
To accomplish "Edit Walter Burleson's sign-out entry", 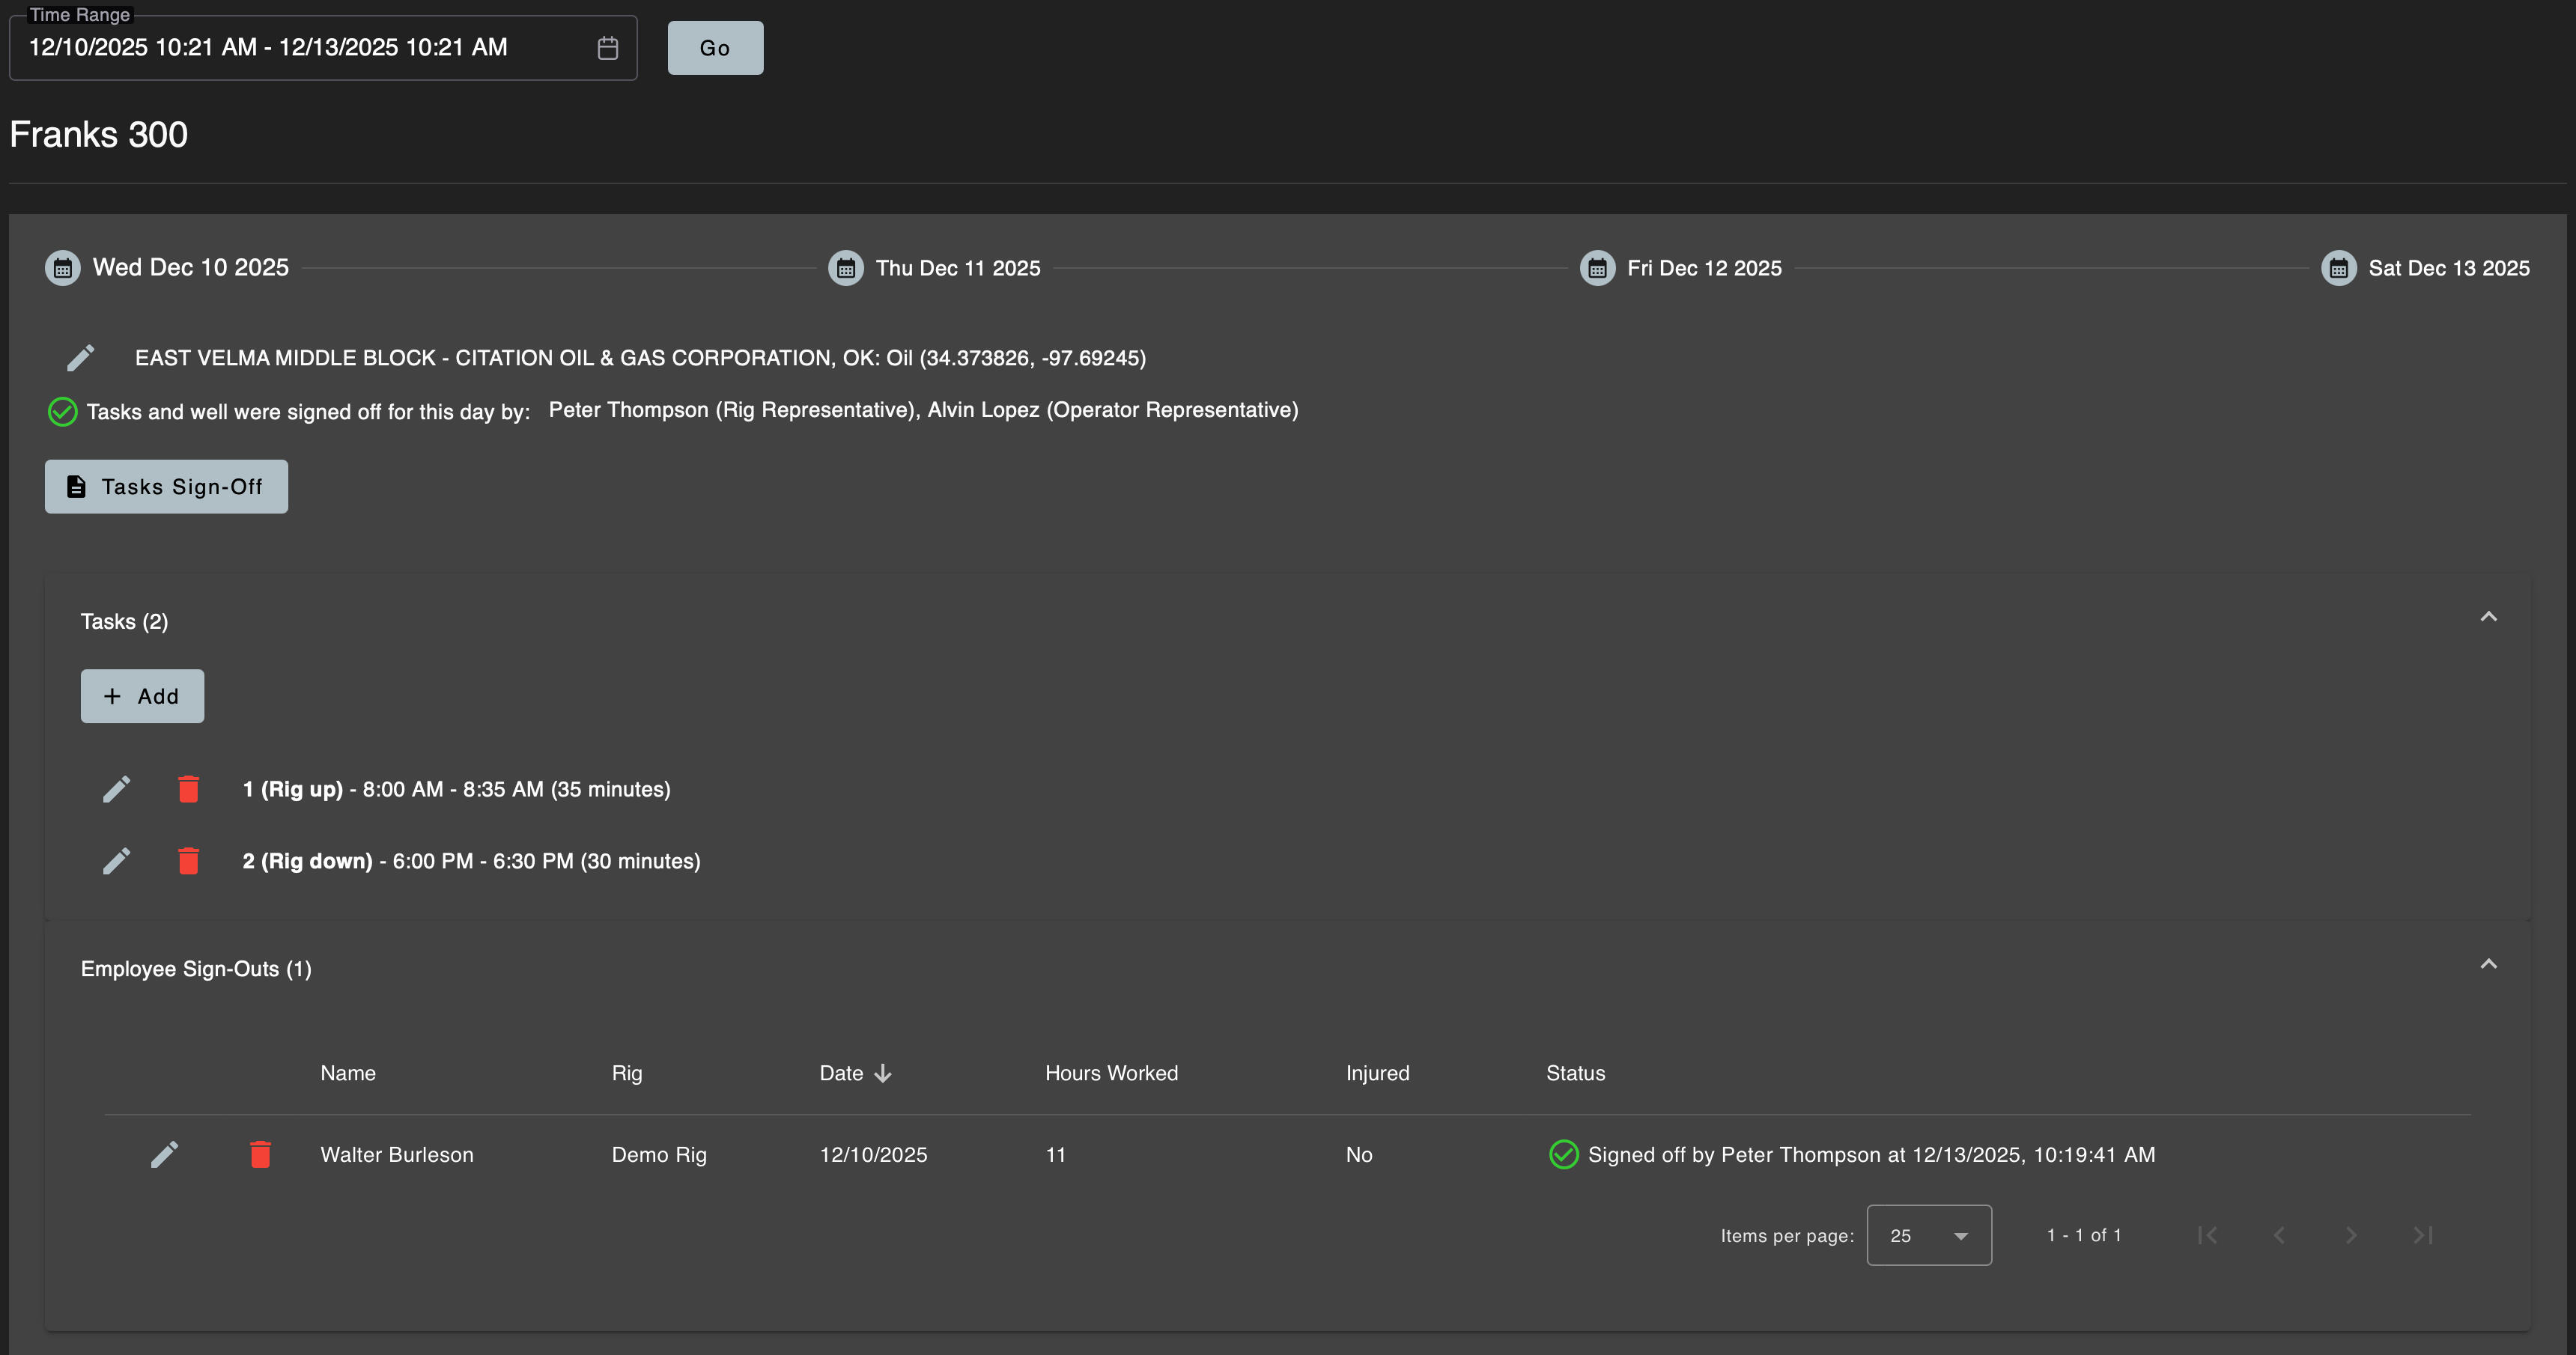I will point(164,1154).
